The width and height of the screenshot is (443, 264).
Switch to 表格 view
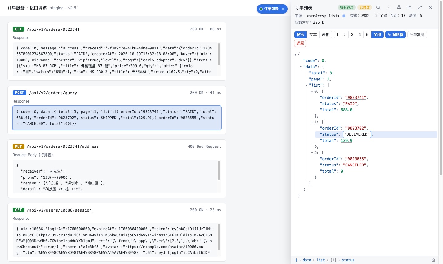coord(326,35)
